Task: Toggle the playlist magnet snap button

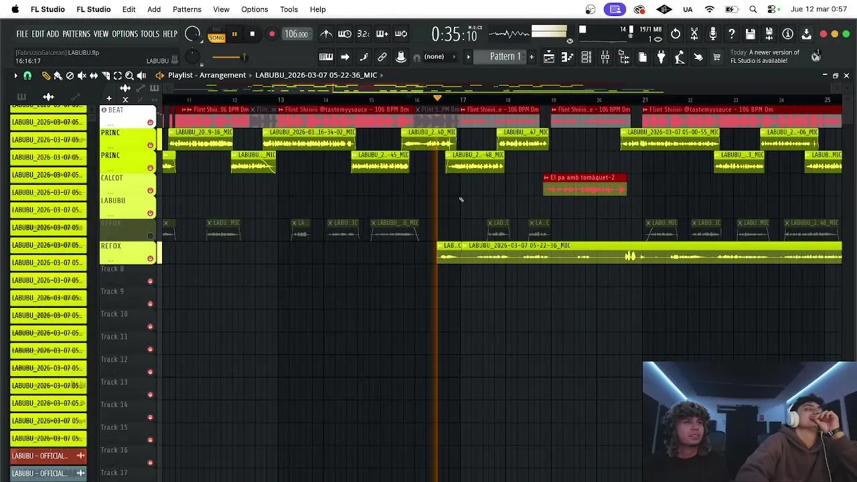Action: (x=27, y=76)
